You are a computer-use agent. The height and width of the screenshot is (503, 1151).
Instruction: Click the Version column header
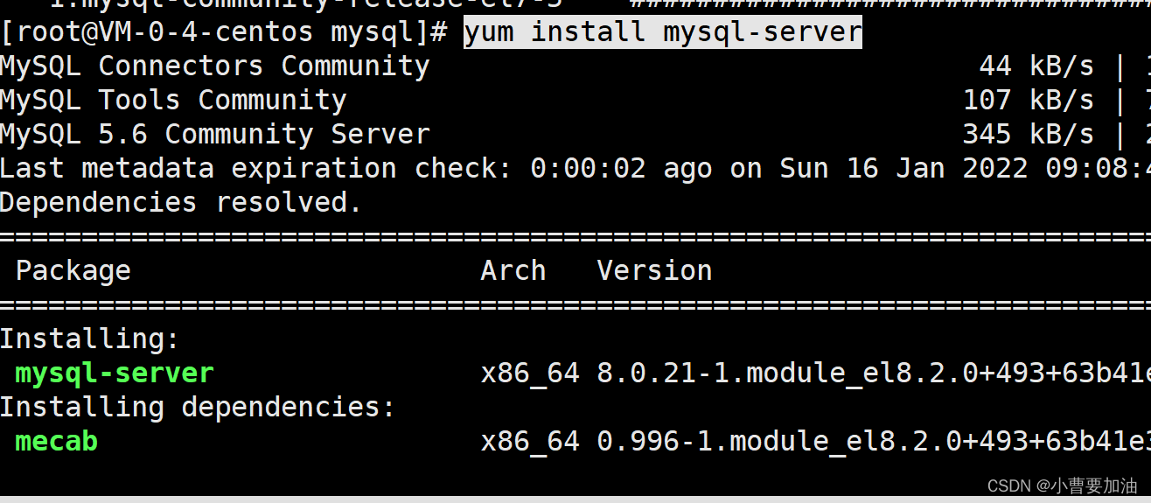tap(655, 270)
